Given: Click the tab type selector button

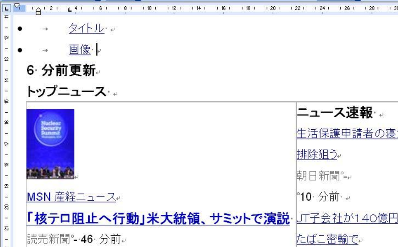Looking at the screenshot, I should click(5, 8).
